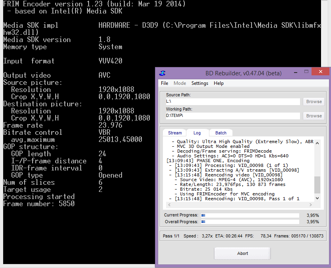Image resolution: width=331 pixels, height=268 pixels.
Task: Click 'YUV420' input format value in console
Action: coord(110,61)
